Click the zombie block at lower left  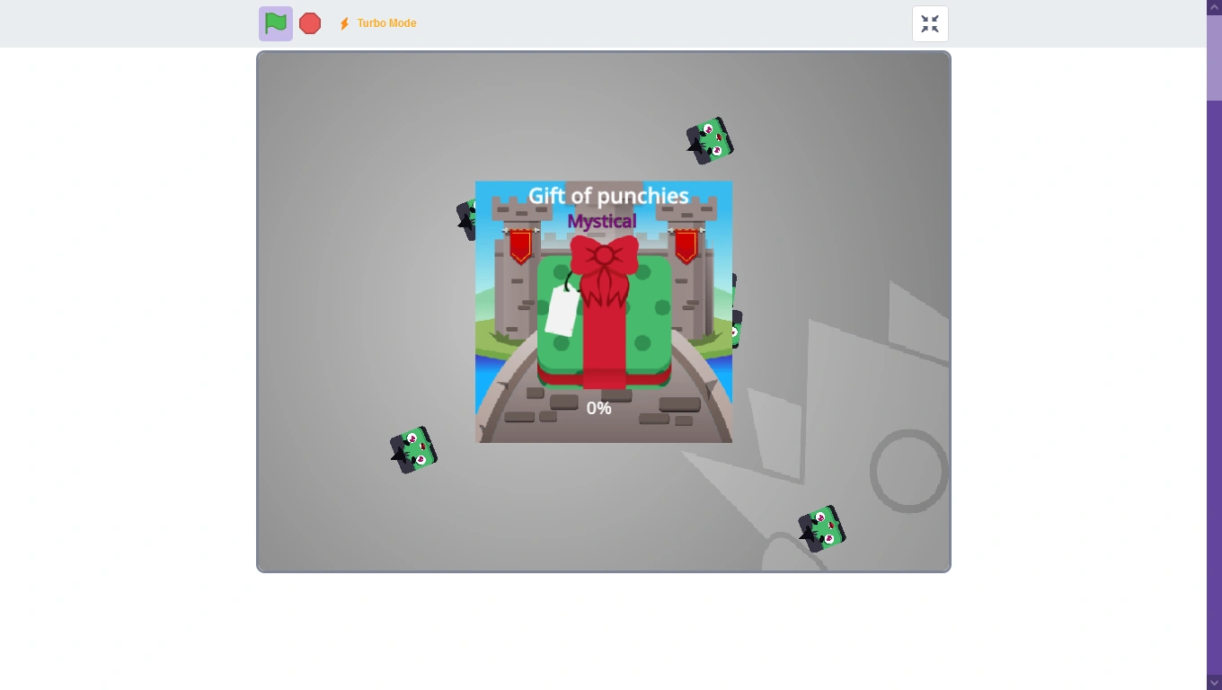click(x=413, y=450)
